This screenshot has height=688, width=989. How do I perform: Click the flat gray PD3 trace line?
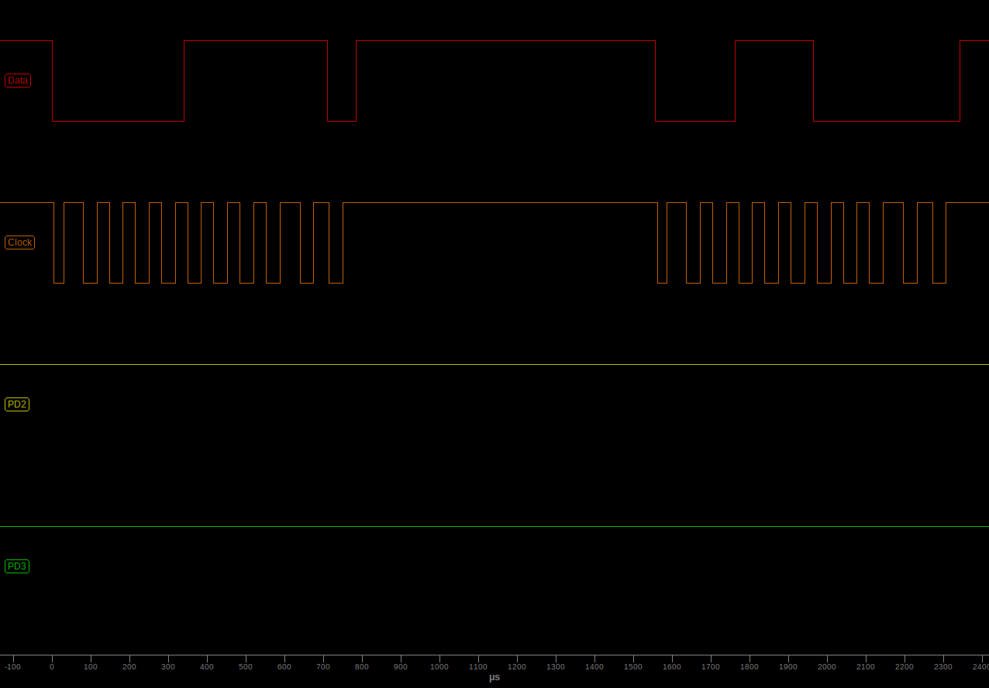(494, 526)
